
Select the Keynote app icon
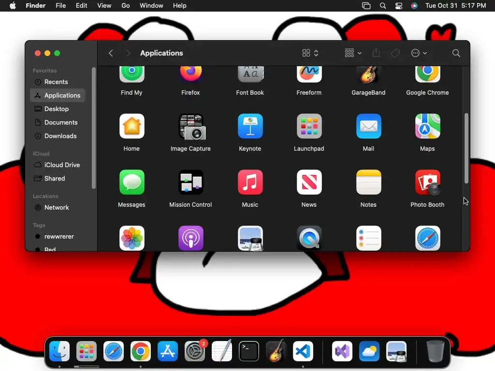coord(250,126)
